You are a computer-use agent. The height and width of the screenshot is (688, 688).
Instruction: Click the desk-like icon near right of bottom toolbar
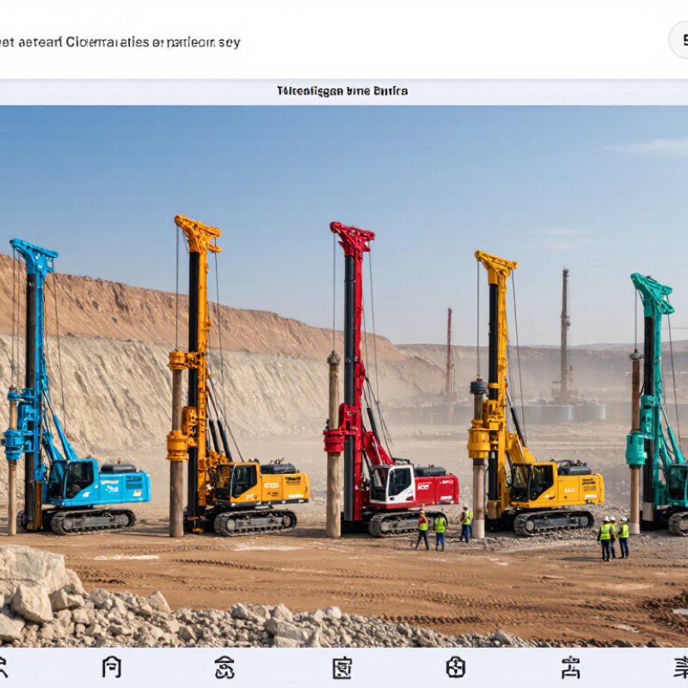tap(570, 667)
